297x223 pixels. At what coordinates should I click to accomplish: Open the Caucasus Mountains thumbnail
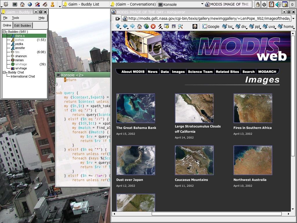point(194,160)
